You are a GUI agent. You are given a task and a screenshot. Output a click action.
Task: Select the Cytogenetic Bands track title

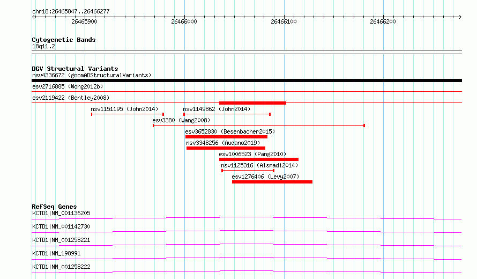tap(64, 40)
